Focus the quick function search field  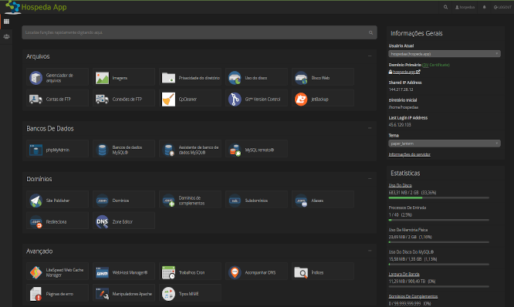[199, 32]
